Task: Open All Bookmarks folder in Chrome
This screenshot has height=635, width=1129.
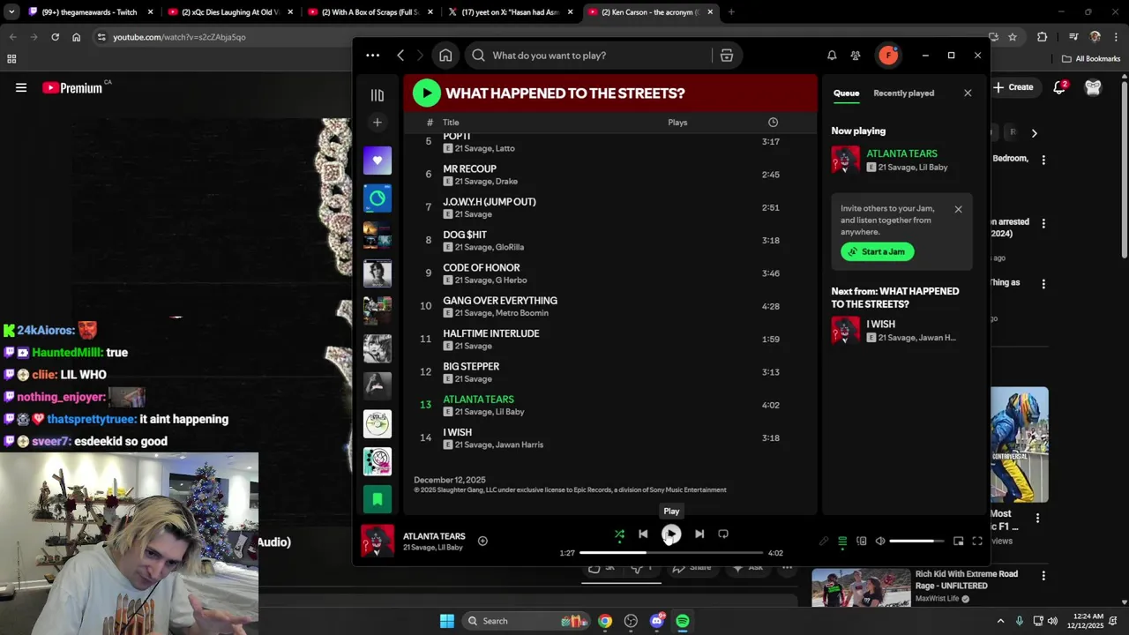Action: [x=1091, y=59]
